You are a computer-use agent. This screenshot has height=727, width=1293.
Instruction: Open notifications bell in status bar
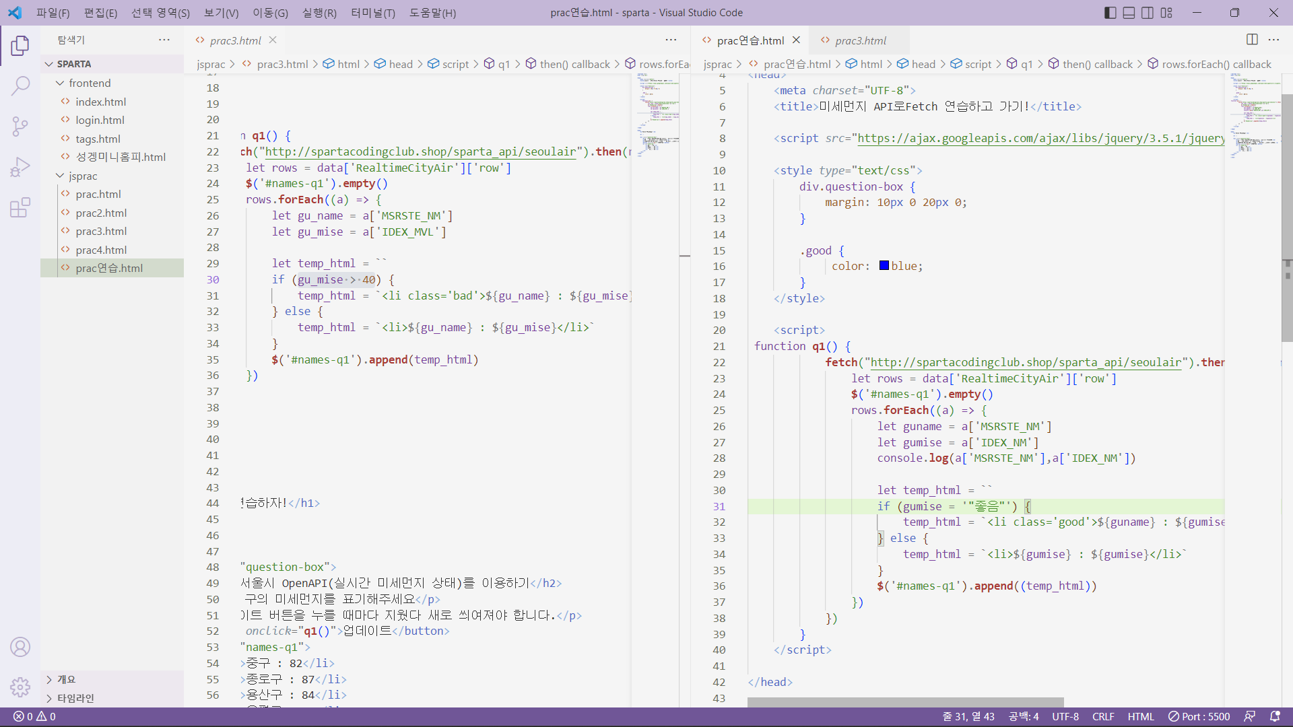[x=1275, y=717]
